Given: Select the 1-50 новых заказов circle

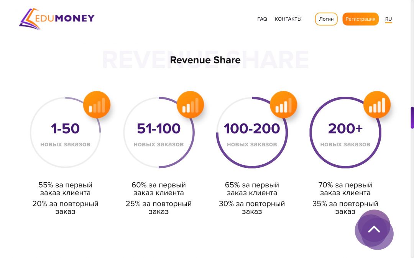Looking at the screenshot, I should point(66,132).
